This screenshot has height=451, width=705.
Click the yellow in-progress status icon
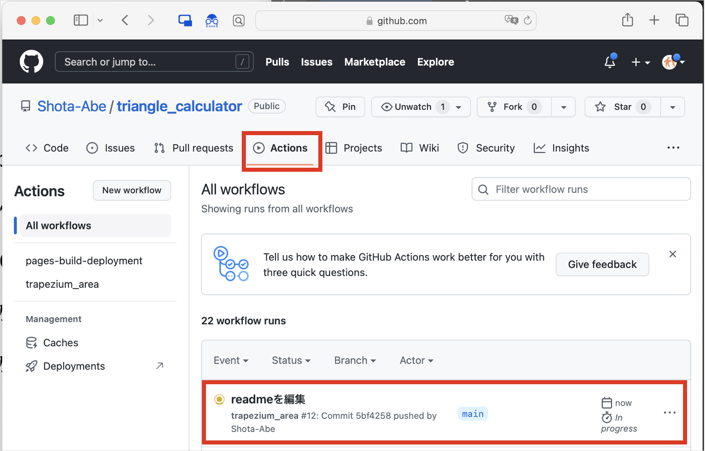click(x=219, y=399)
